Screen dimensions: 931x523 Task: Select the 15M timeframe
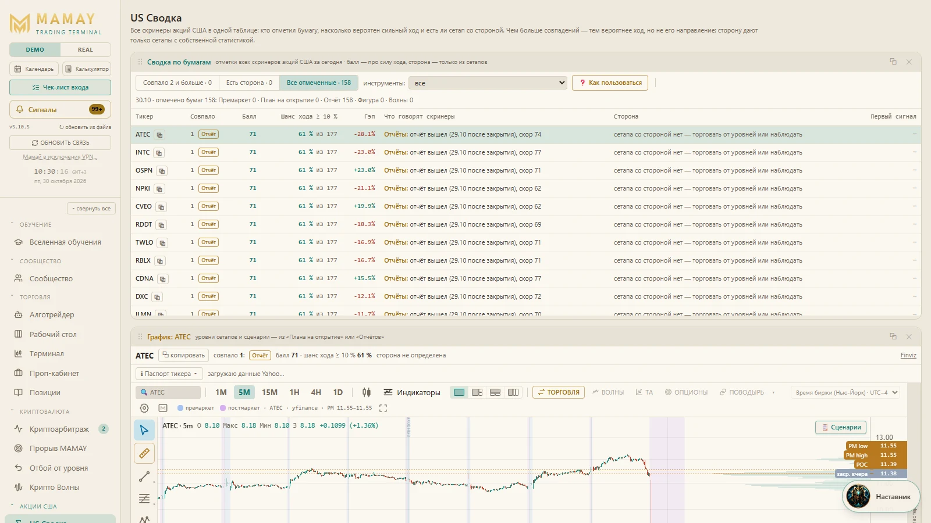pyautogui.click(x=269, y=392)
